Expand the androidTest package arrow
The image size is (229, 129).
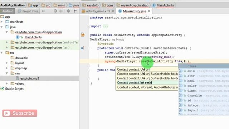7,42
